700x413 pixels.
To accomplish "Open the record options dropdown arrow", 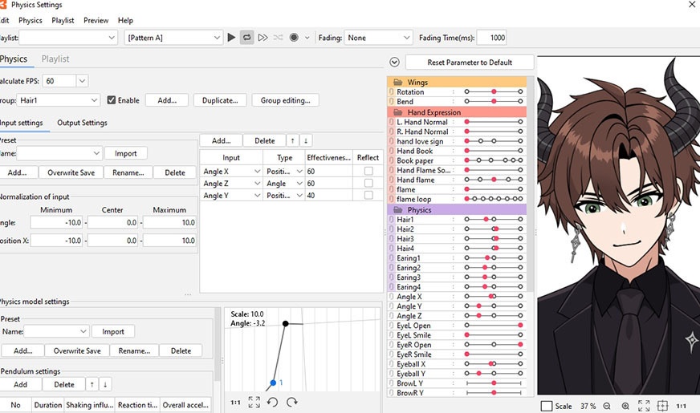I will [307, 38].
